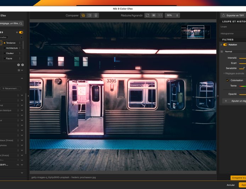Open the Normal blend mode dropdown

[x=235, y=52]
